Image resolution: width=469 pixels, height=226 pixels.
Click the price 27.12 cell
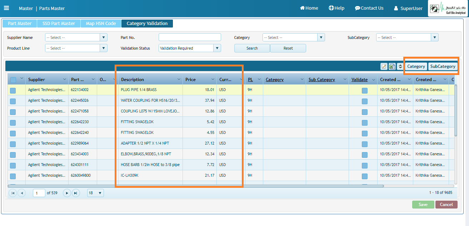tap(200, 143)
